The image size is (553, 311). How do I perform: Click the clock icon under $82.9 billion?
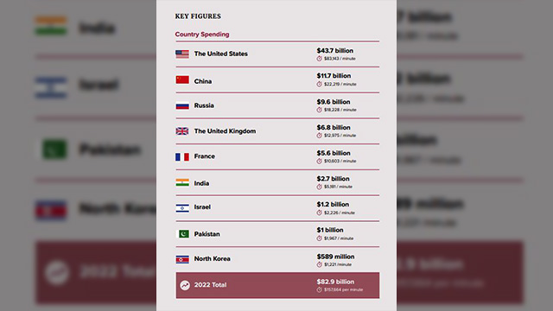(x=319, y=289)
